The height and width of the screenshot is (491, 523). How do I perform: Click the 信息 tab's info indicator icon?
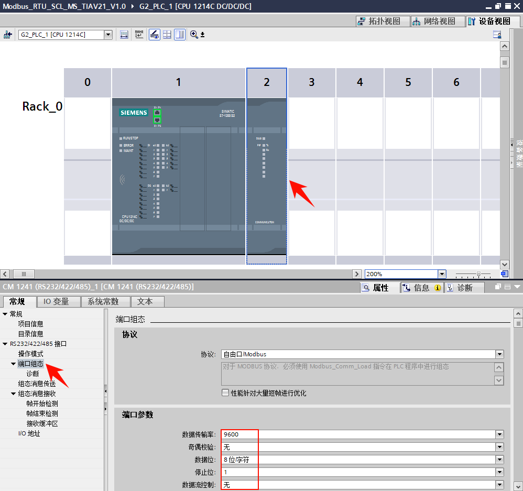point(438,288)
